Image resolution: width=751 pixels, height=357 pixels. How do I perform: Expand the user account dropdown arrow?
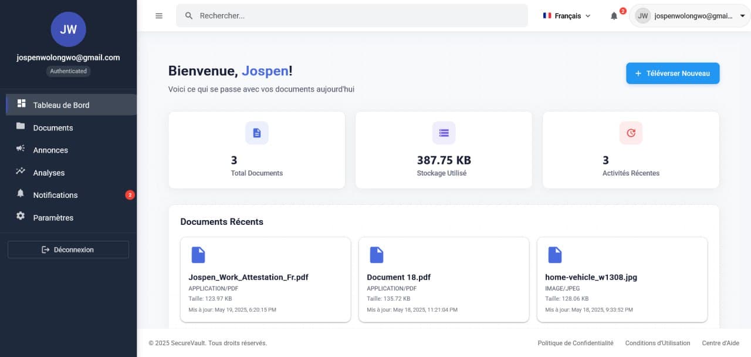(742, 16)
